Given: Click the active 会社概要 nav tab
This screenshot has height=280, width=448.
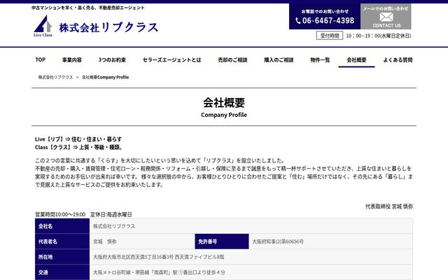Looking at the screenshot, I should click(356, 59).
